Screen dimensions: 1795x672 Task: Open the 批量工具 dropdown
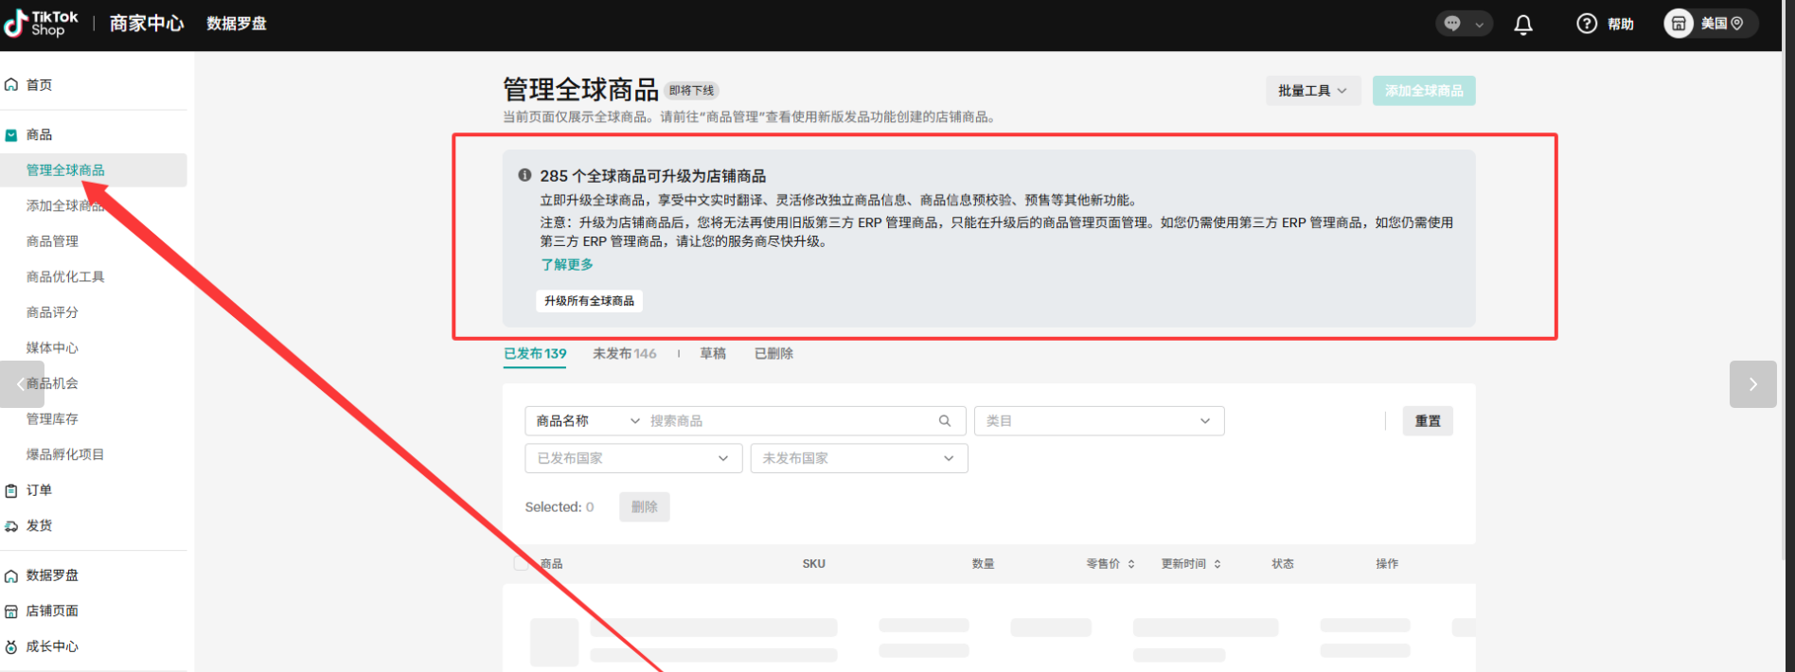pos(1313,91)
